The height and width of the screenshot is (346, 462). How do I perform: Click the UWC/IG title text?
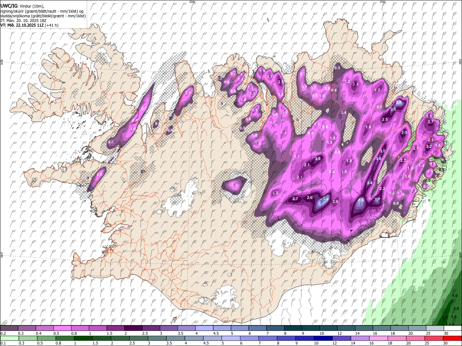coord(9,5)
